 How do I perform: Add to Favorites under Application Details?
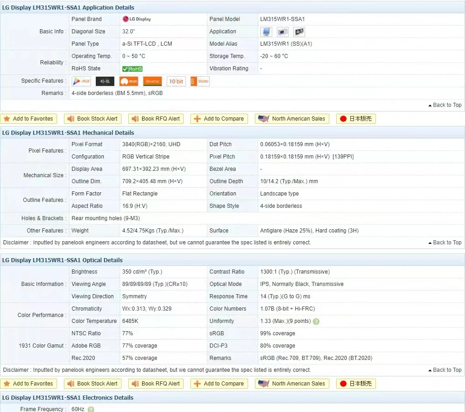[28, 119]
